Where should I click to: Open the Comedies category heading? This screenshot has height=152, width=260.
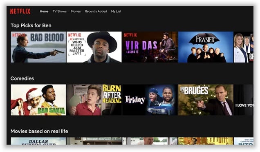tap(22, 78)
